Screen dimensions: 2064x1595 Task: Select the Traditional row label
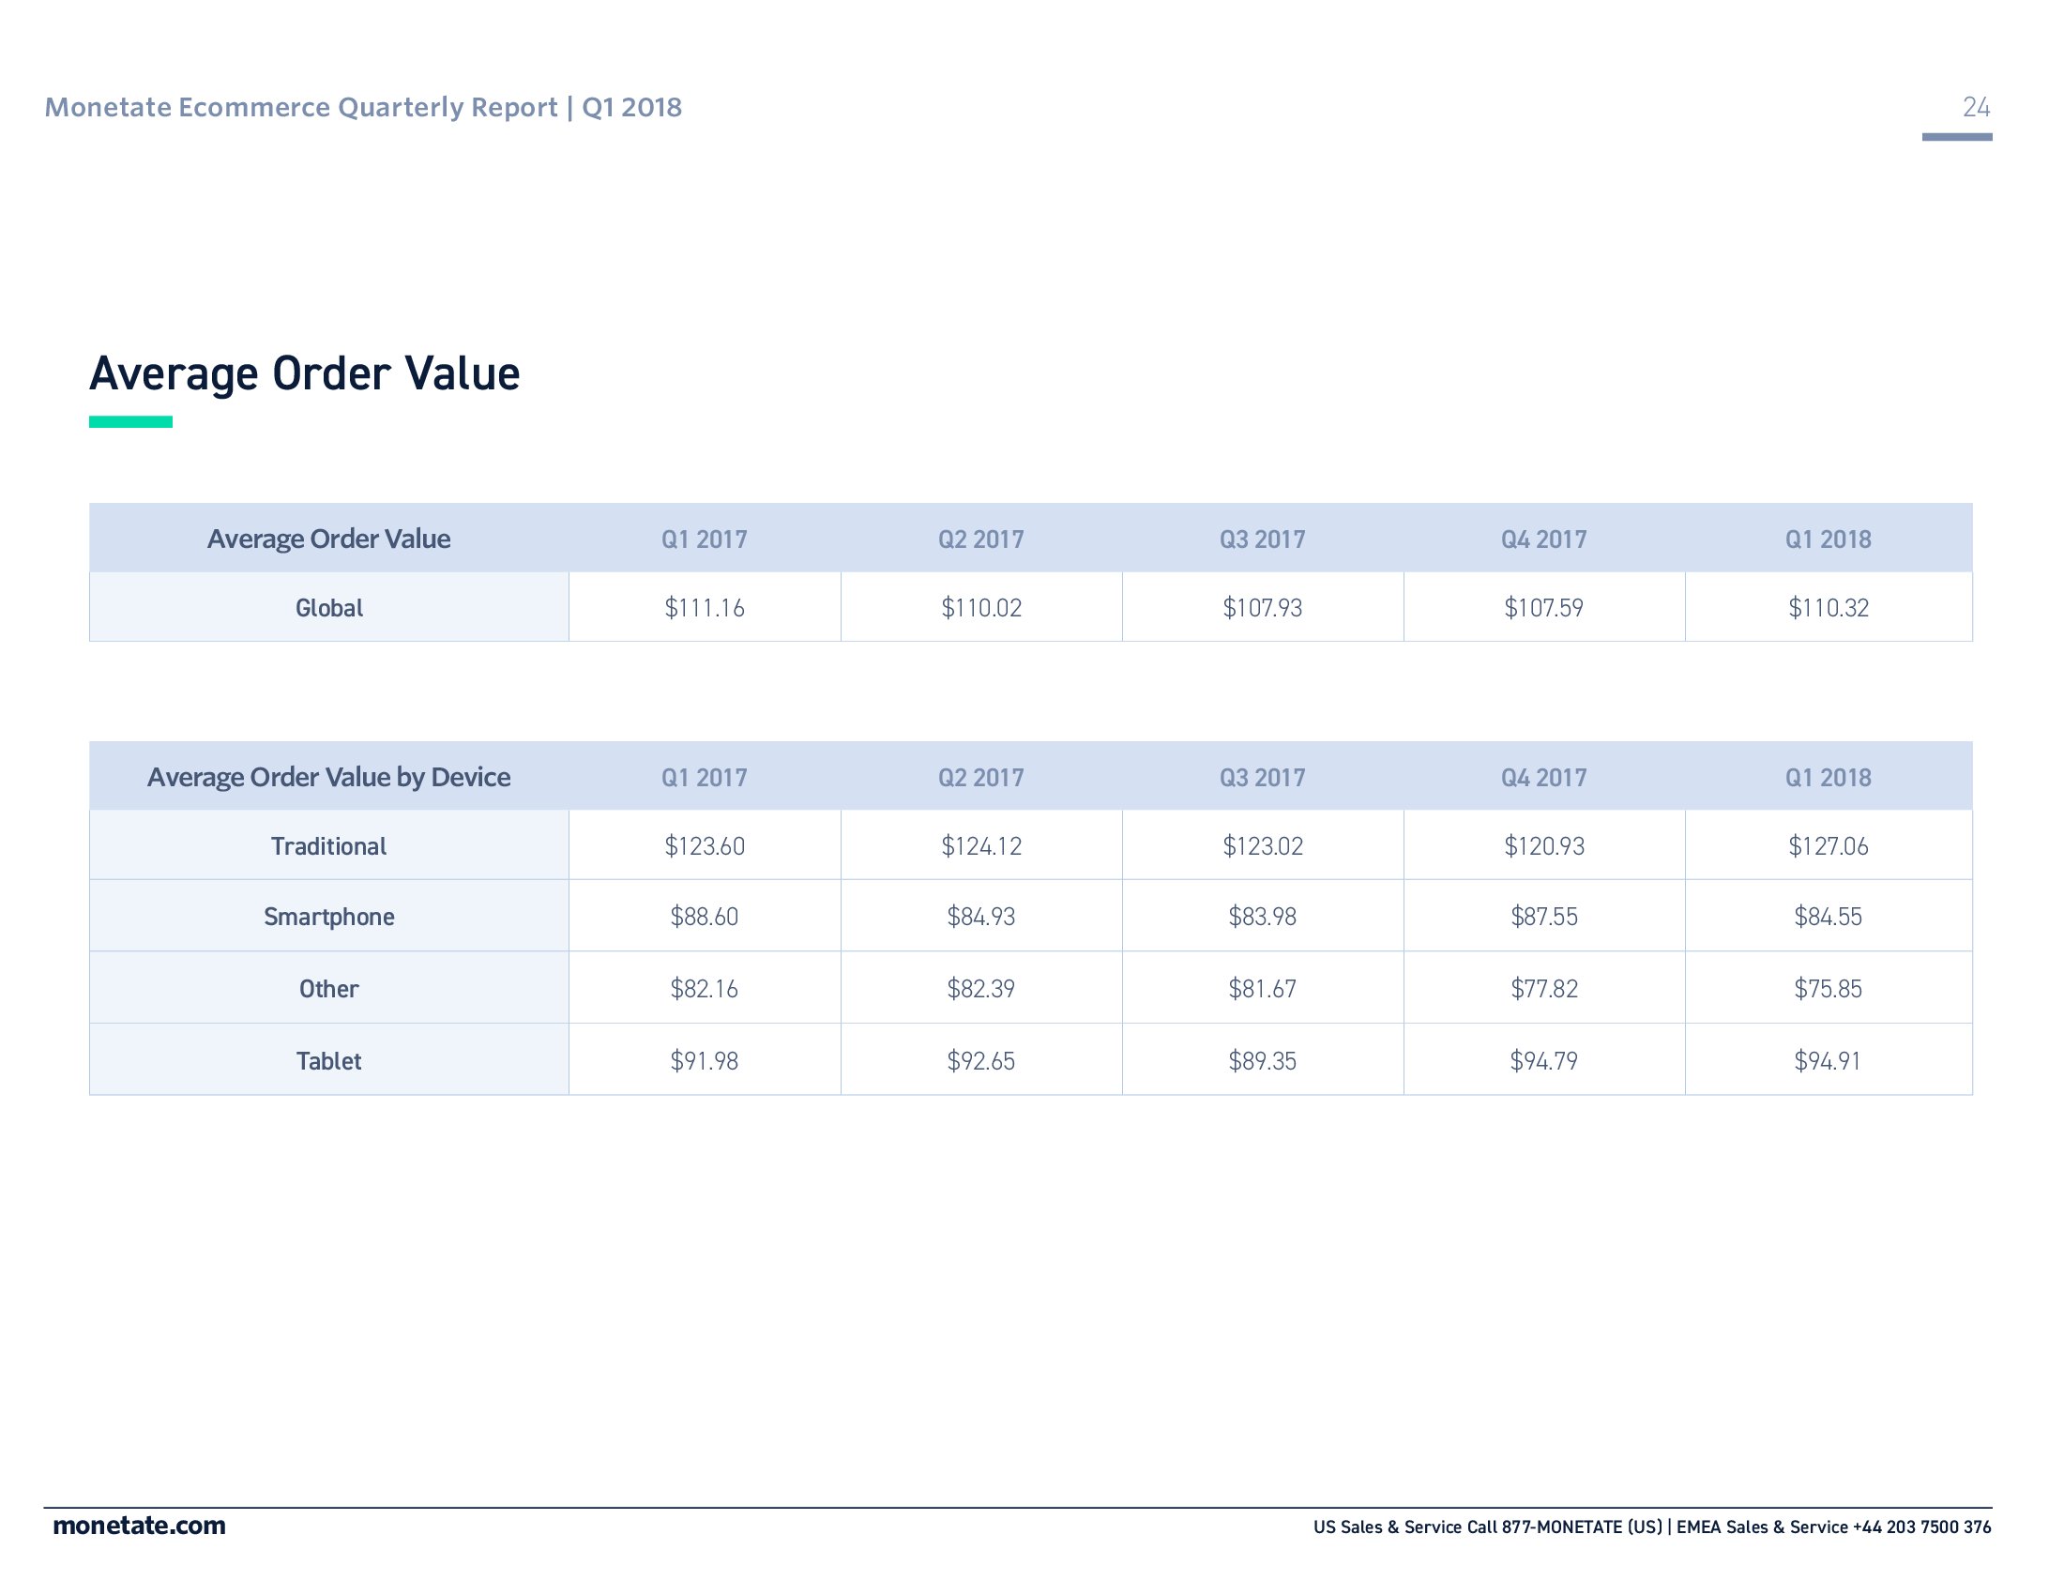click(329, 845)
